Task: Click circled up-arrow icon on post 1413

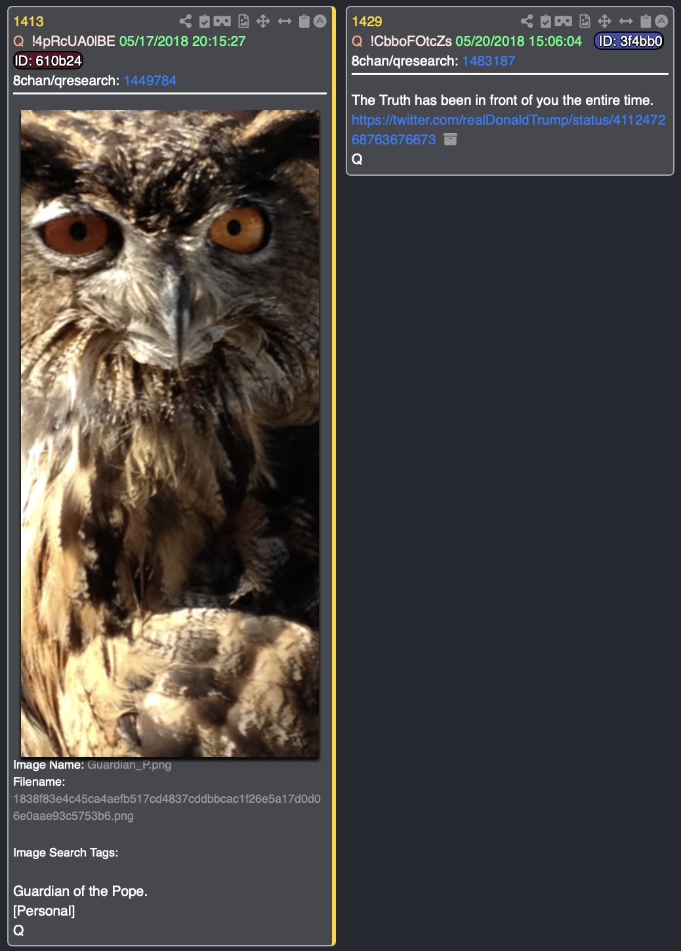Action: click(320, 21)
